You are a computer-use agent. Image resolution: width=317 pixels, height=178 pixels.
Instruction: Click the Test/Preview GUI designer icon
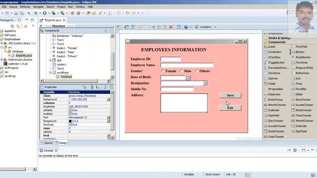click(179, 27)
